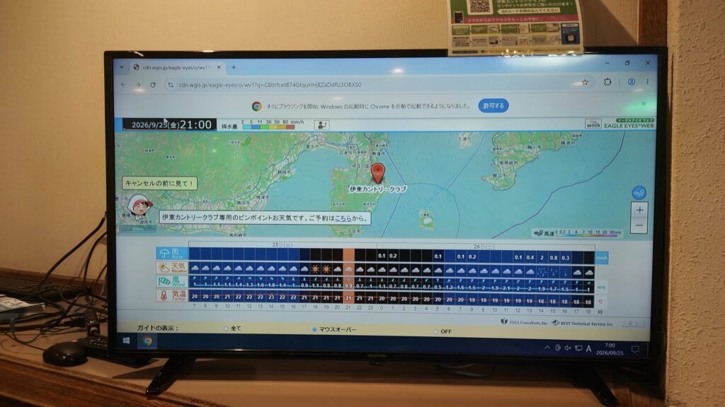Open a new Chrome tab

pos(234,67)
